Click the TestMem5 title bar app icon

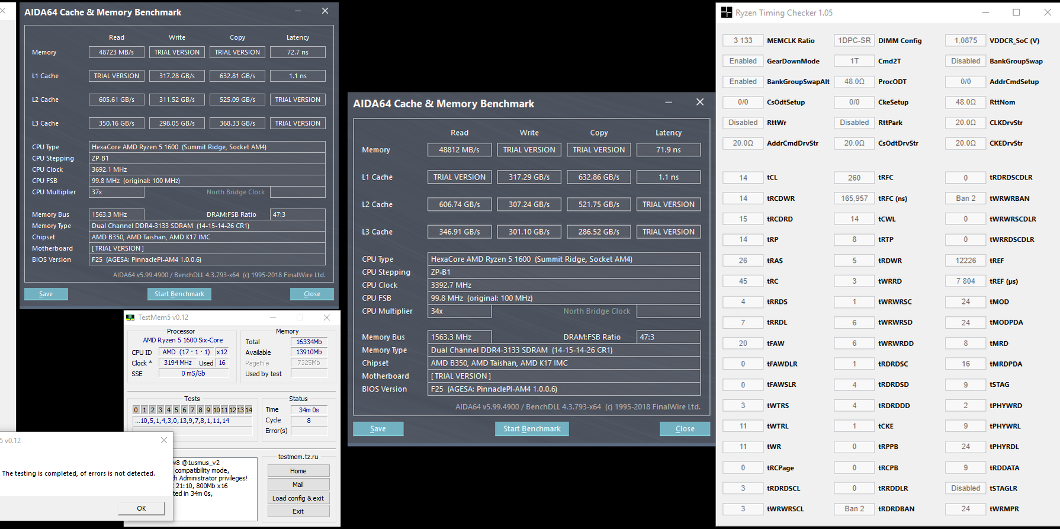point(130,318)
